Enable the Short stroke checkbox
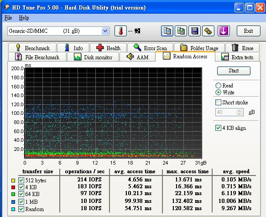266x217 pixels. (x=218, y=103)
